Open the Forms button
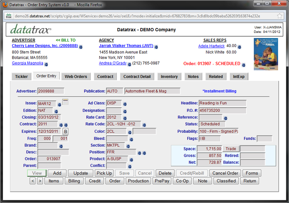The image size is (289, 203). click(x=252, y=173)
